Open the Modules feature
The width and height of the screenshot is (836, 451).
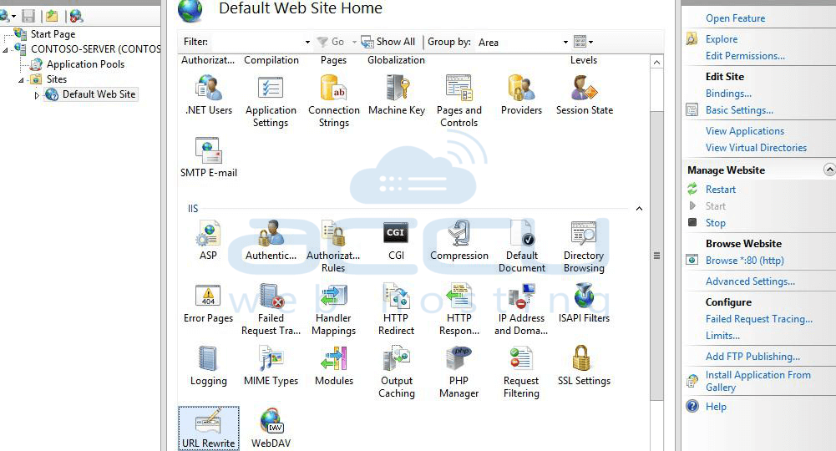(334, 366)
